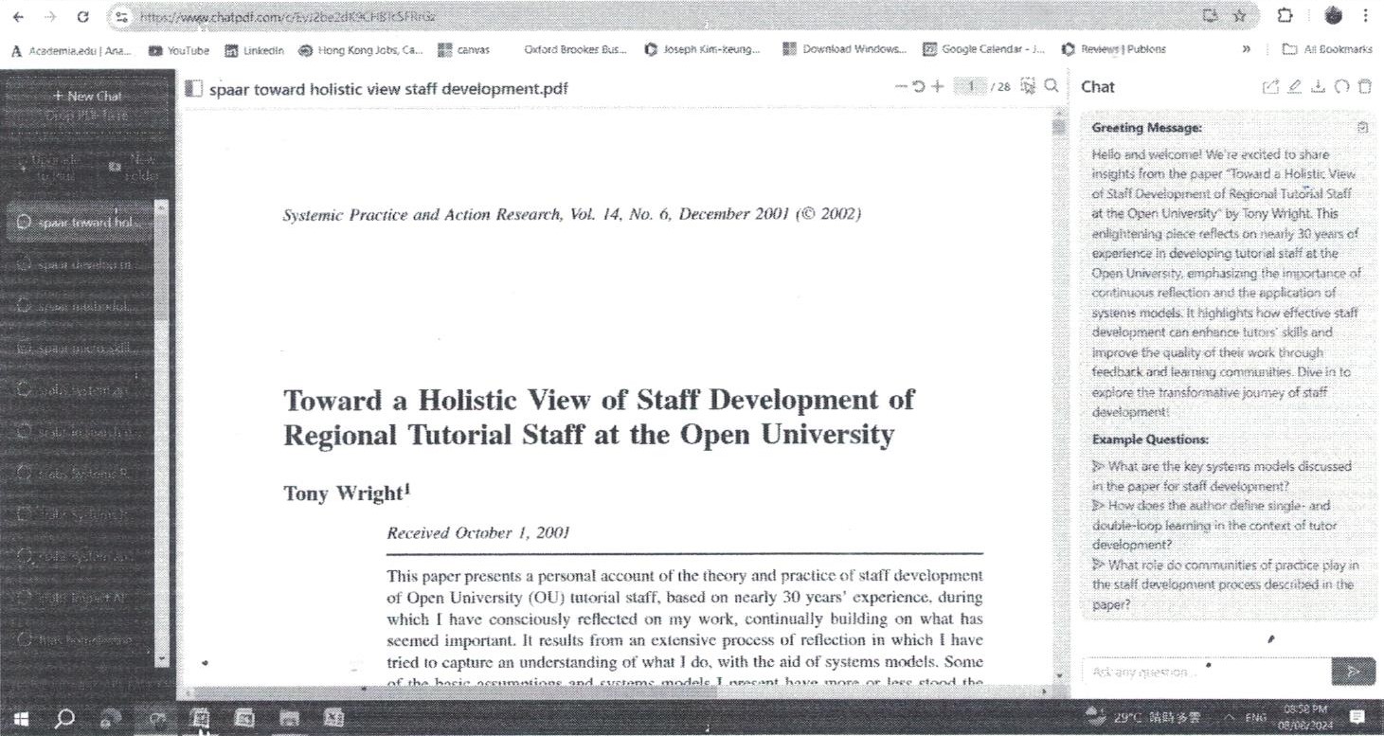The height and width of the screenshot is (736, 1384).
Task: Open the LinkedIn bookmark
Action: click(254, 49)
